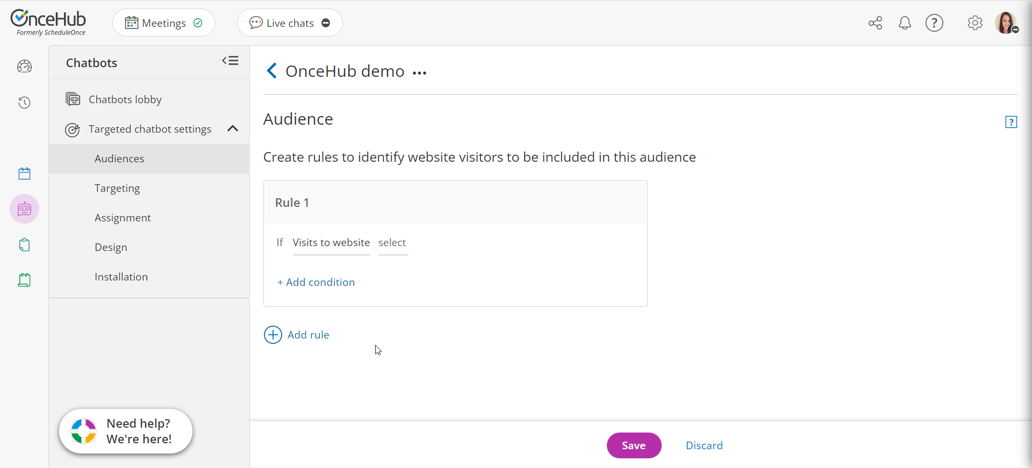Open the Visits to website dropdown
Viewport: 1032px width, 468px height.
coord(331,243)
